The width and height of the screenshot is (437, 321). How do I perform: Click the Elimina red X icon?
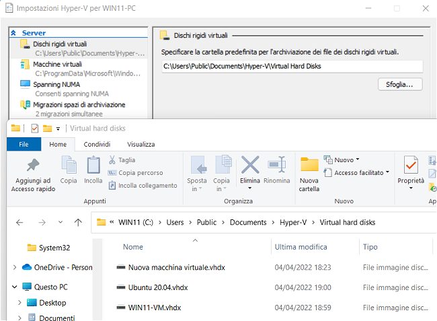point(250,165)
